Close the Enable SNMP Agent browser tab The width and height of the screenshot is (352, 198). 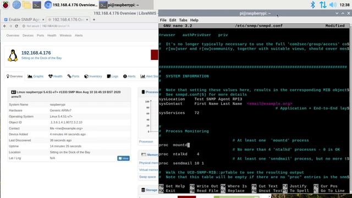[43, 20]
